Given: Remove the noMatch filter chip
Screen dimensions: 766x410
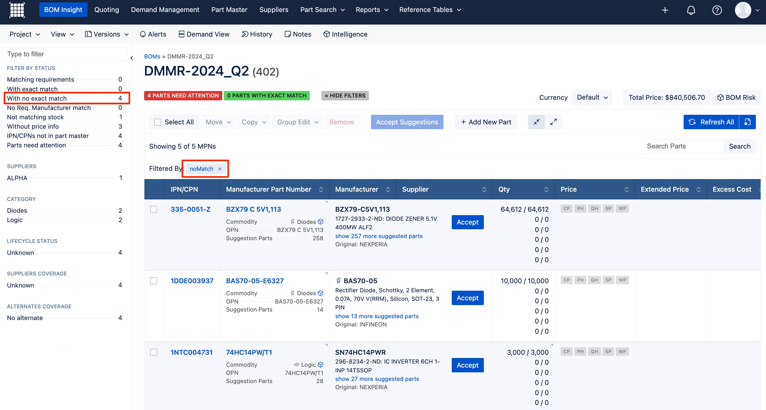Looking at the screenshot, I should (220, 169).
